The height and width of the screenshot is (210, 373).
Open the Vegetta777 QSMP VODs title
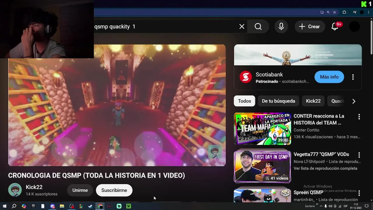coord(321,154)
